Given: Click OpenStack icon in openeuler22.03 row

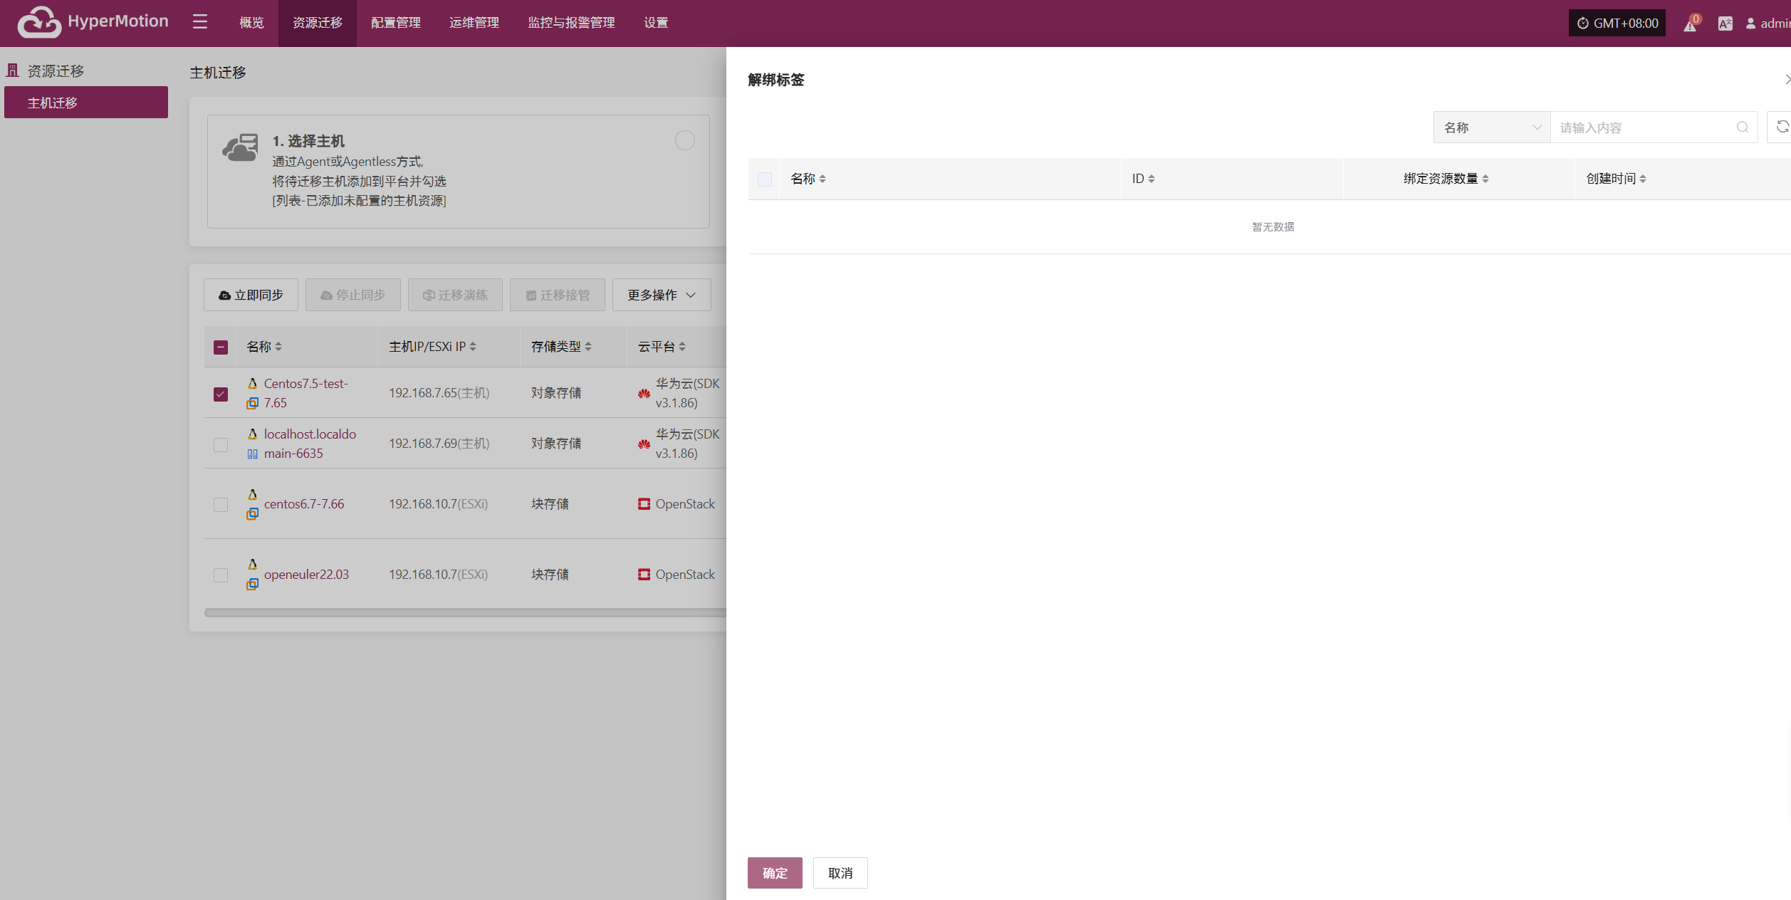Looking at the screenshot, I should tap(644, 575).
